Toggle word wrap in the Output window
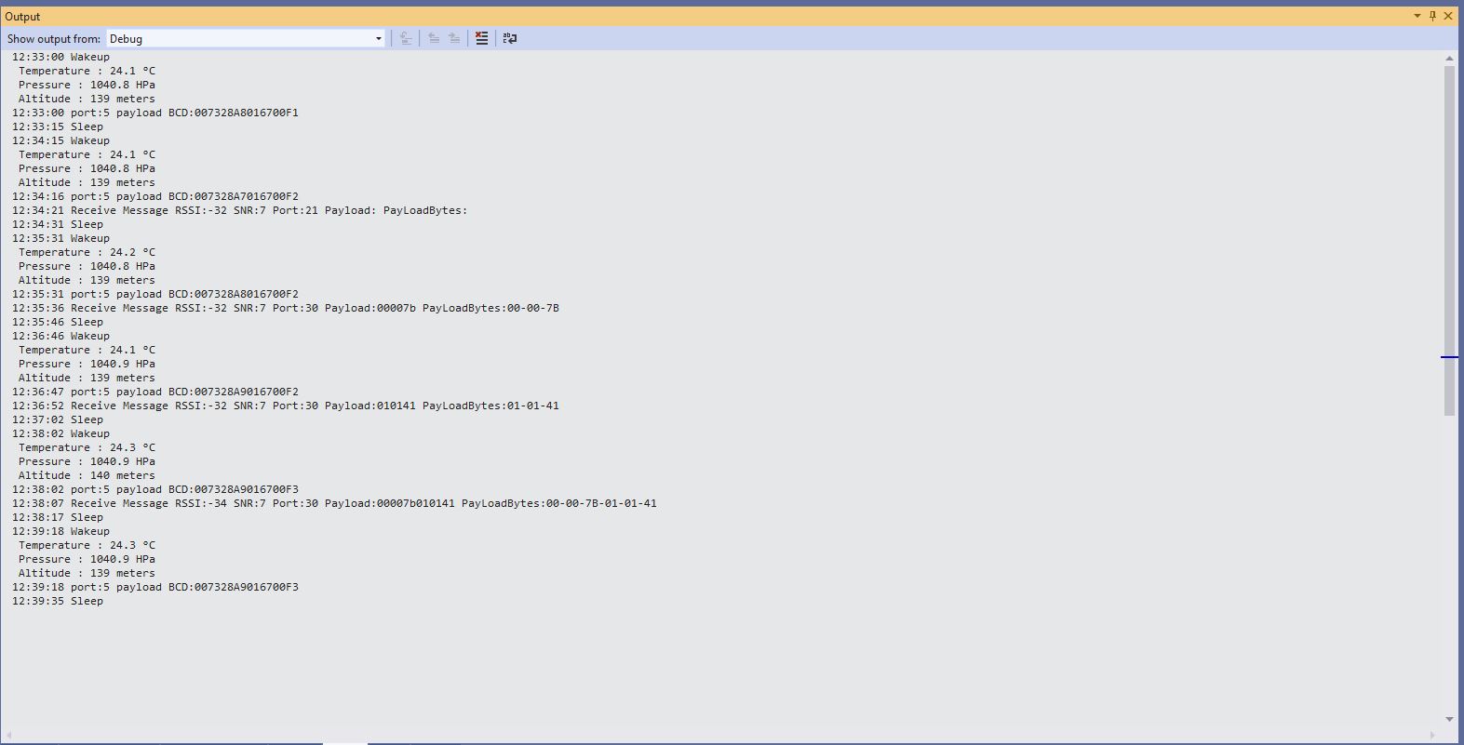 510,38
